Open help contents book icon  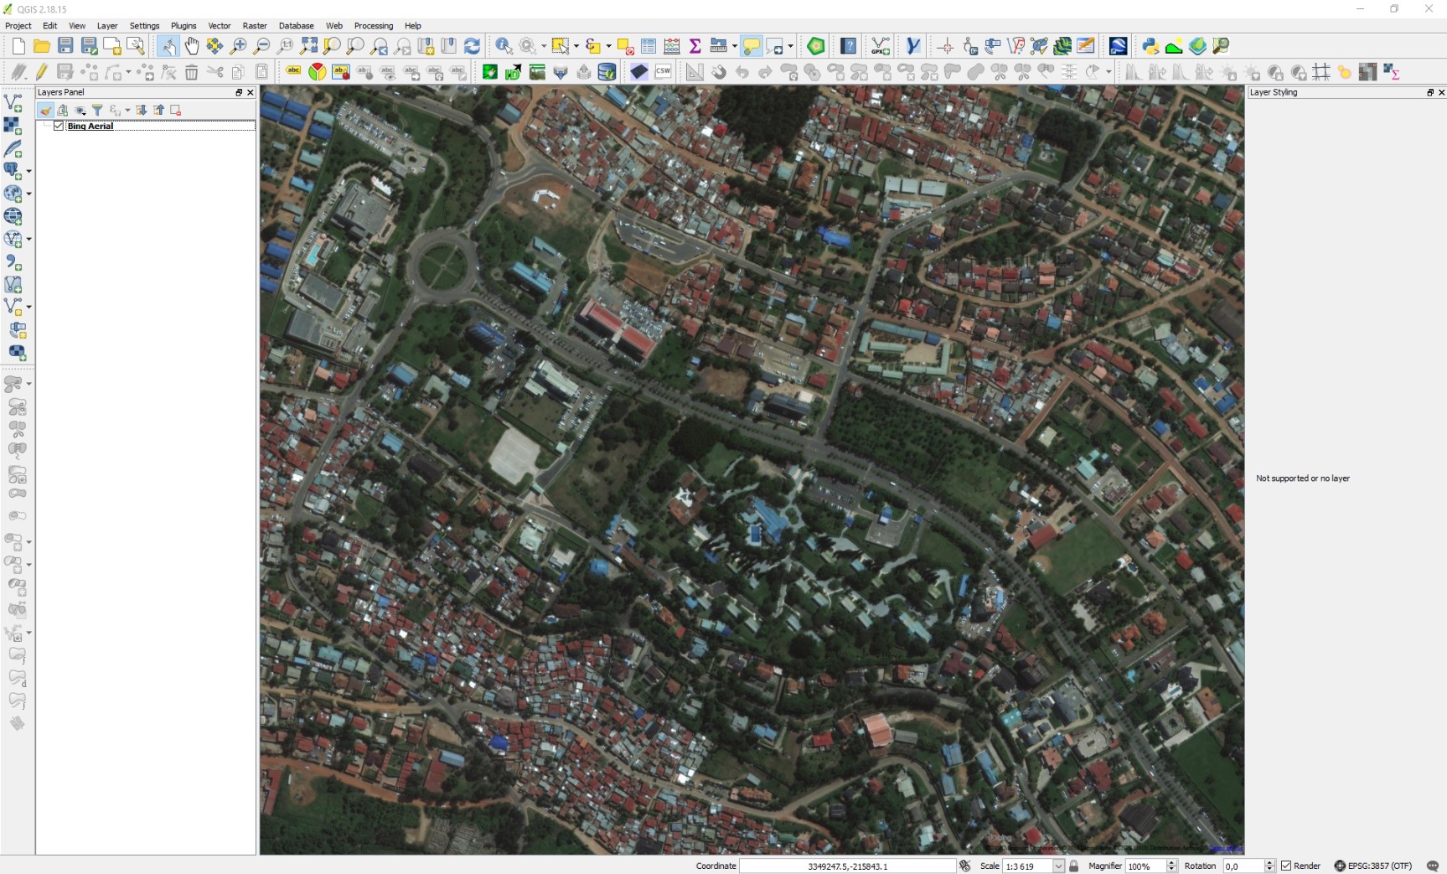pyautogui.click(x=849, y=46)
